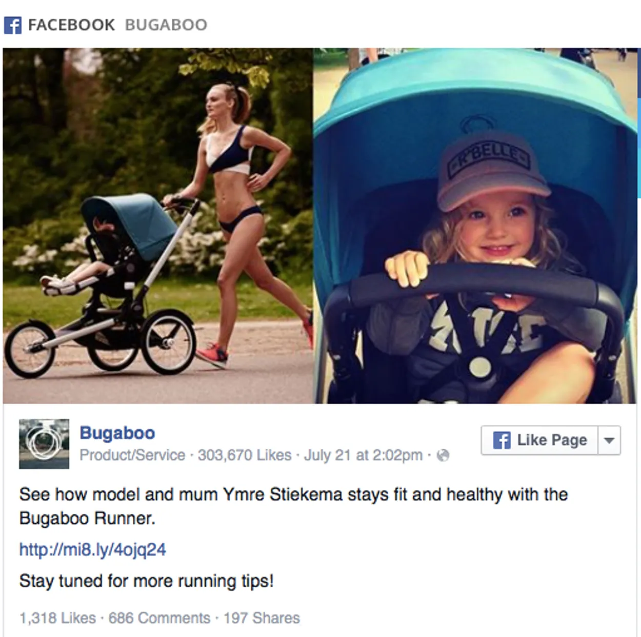The height and width of the screenshot is (637, 641).
Task: Click the Like Page button
Action: coord(539,440)
